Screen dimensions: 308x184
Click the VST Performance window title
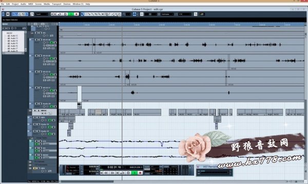[x=210, y=167]
